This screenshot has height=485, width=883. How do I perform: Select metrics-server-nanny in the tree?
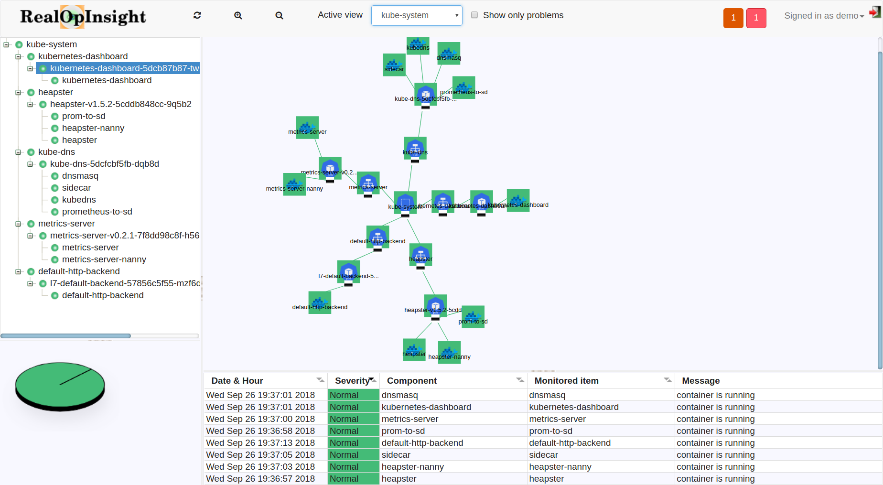[x=104, y=259]
